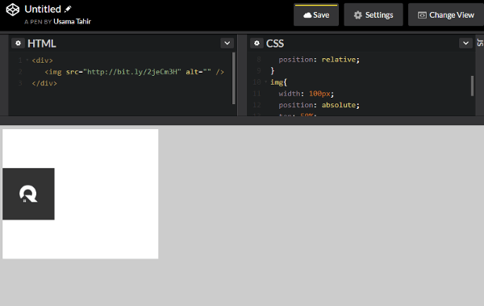
Task: Expand HTML panel dropdown chevron
Action: (227, 44)
